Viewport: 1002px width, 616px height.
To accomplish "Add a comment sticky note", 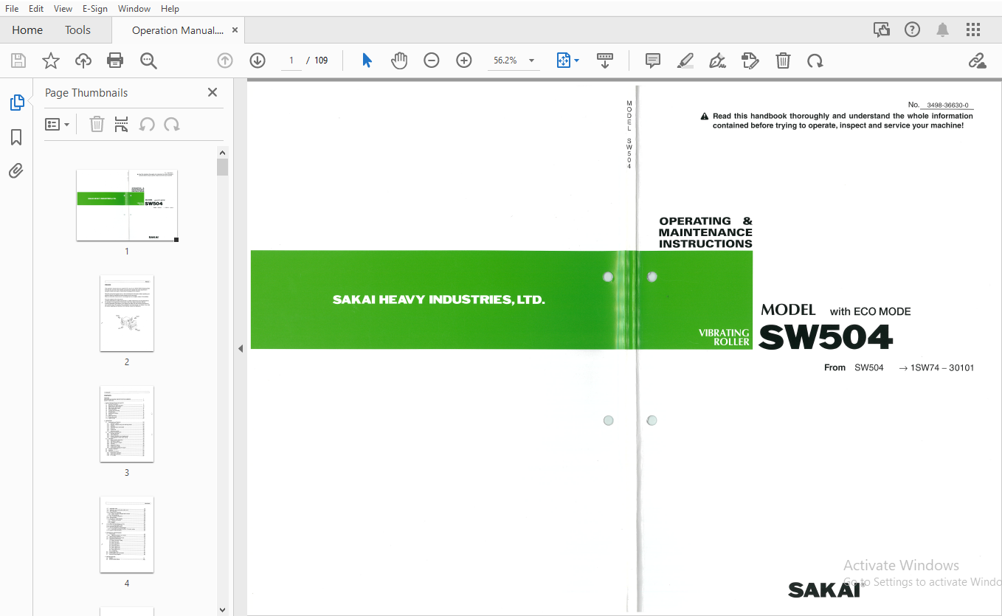I will point(653,60).
